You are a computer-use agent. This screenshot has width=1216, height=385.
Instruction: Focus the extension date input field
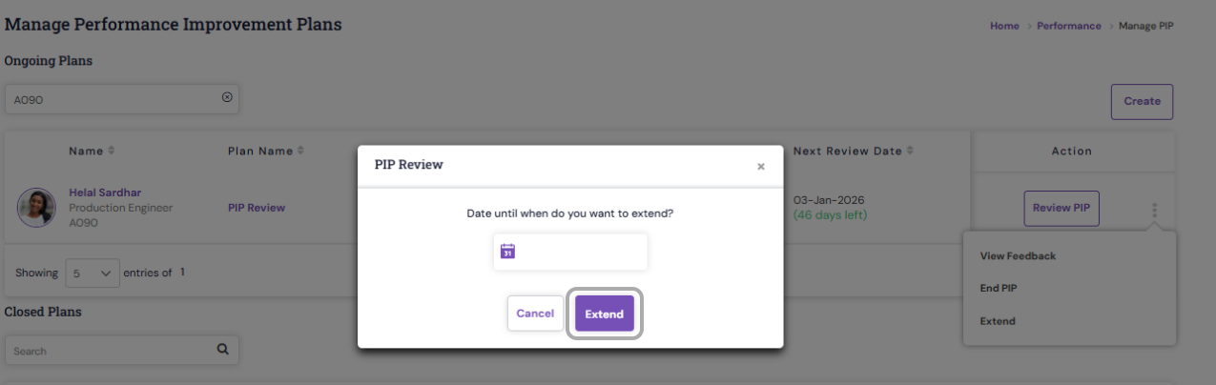pyautogui.click(x=570, y=252)
